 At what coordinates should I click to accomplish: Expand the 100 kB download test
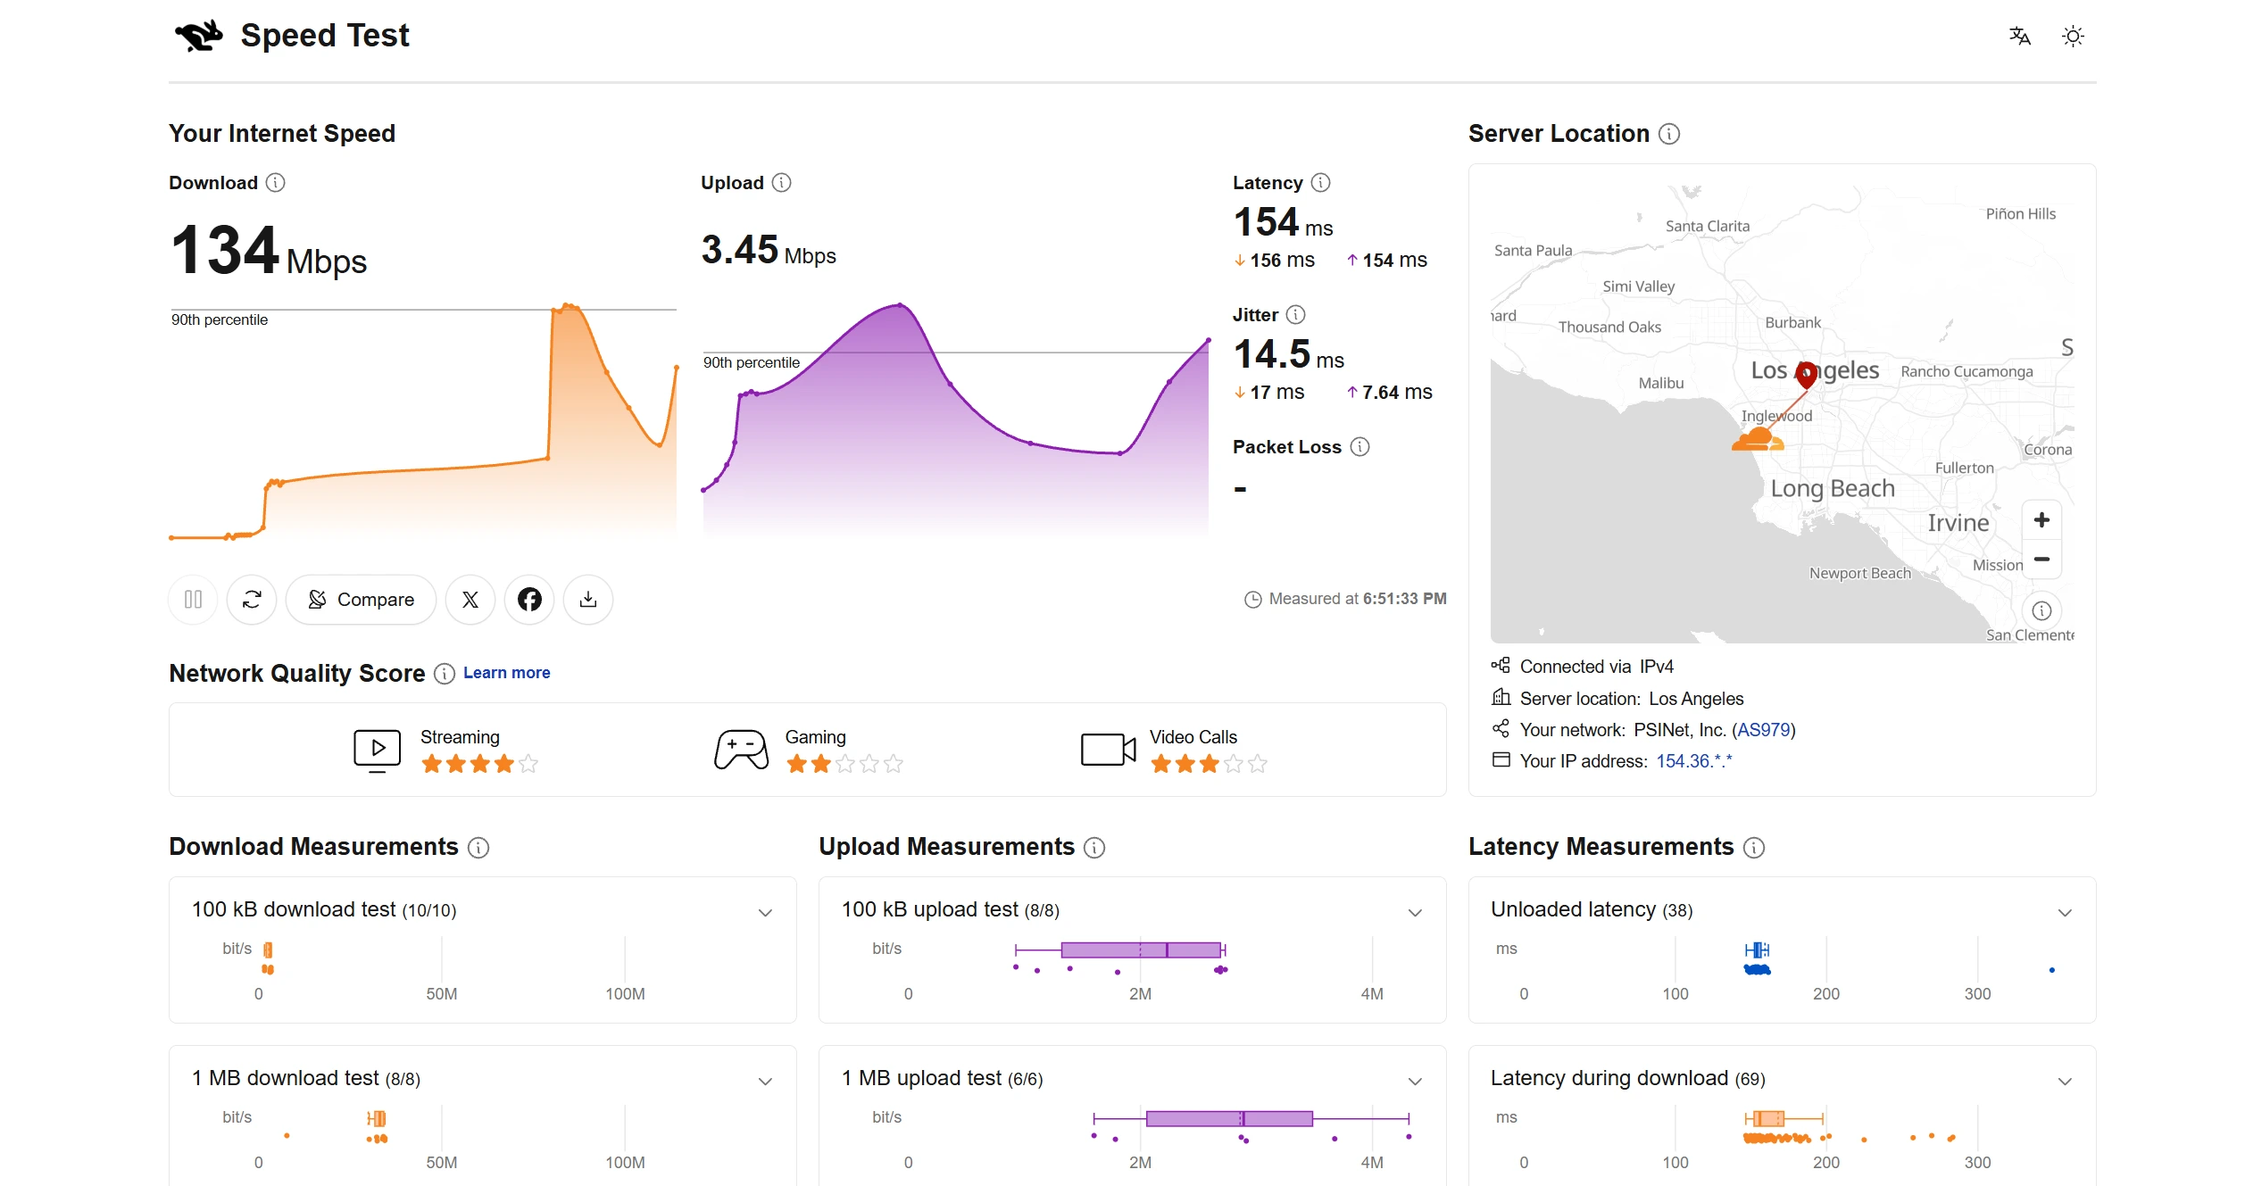[x=765, y=912]
